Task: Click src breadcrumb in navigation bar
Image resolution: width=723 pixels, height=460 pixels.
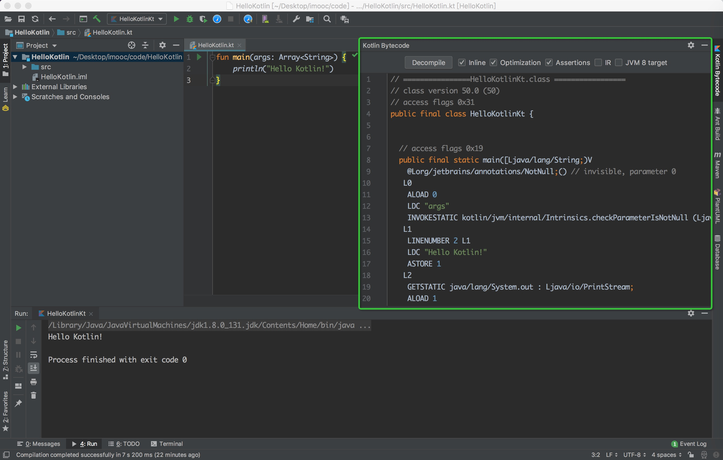Action: [x=67, y=33]
